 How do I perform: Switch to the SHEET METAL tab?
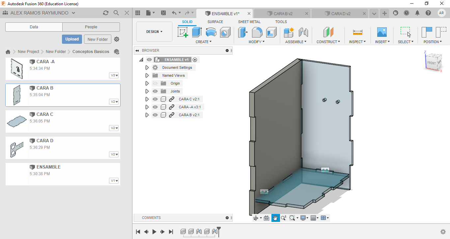click(x=249, y=22)
